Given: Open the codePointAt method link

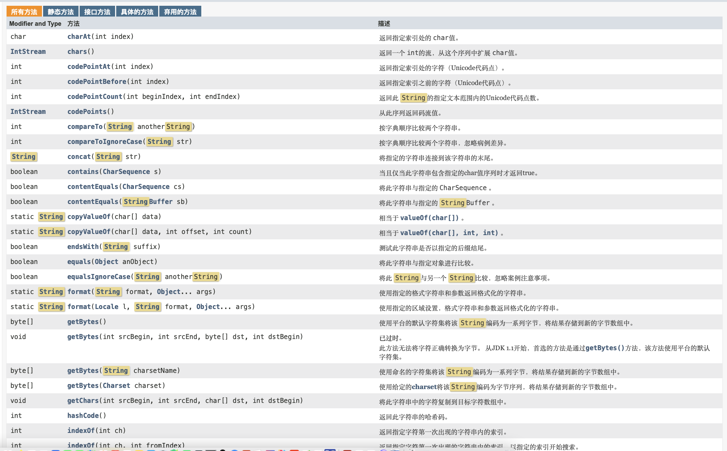Looking at the screenshot, I should click(x=89, y=67).
